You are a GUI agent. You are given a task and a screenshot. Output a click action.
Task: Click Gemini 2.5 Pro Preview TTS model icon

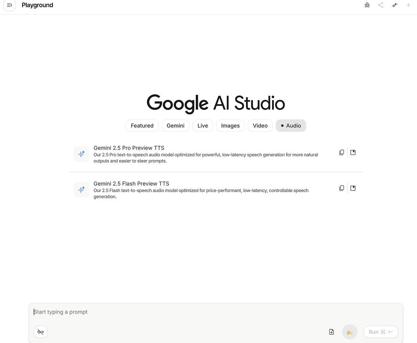click(81, 154)
